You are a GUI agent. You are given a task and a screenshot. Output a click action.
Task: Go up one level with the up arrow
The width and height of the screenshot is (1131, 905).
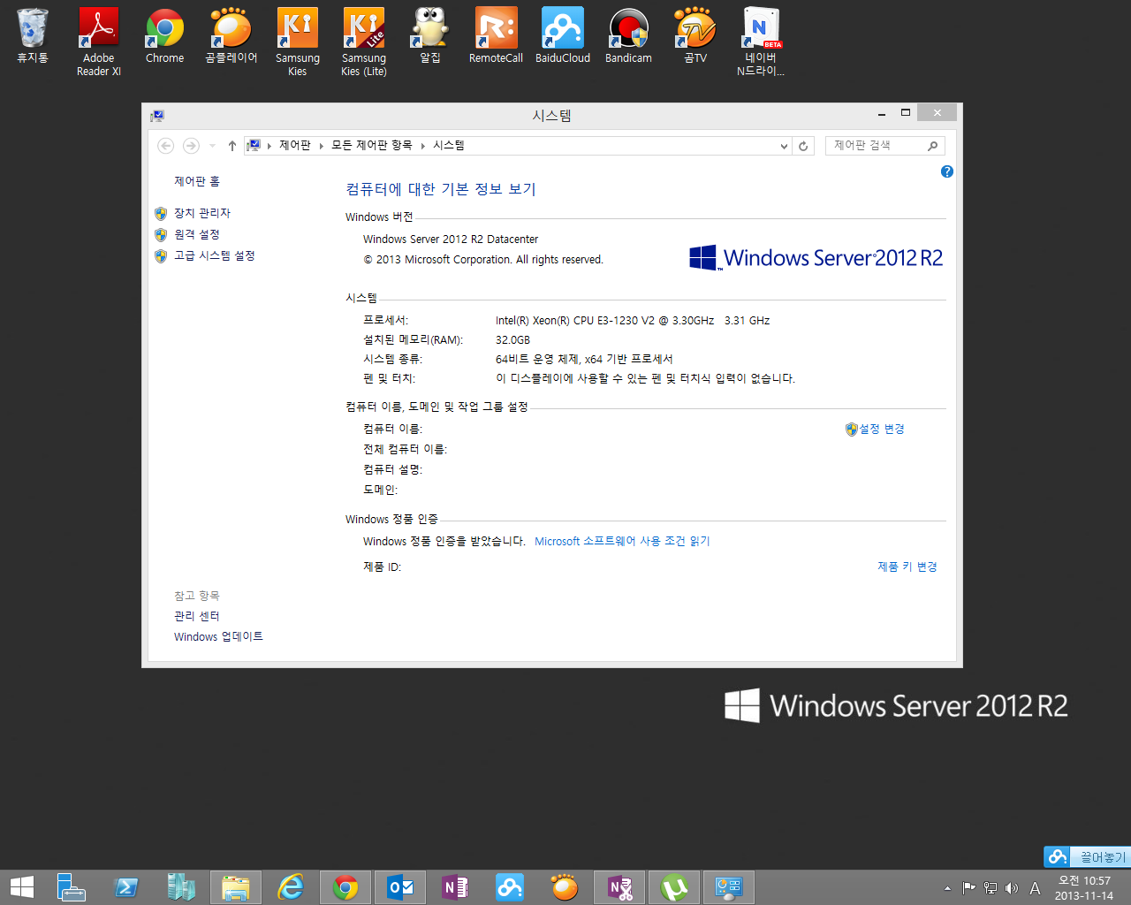232,146
